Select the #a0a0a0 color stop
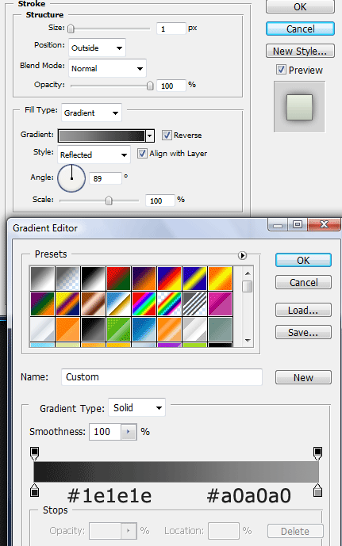This screenshot has width=342, height=546. click(x=317, y=490)
